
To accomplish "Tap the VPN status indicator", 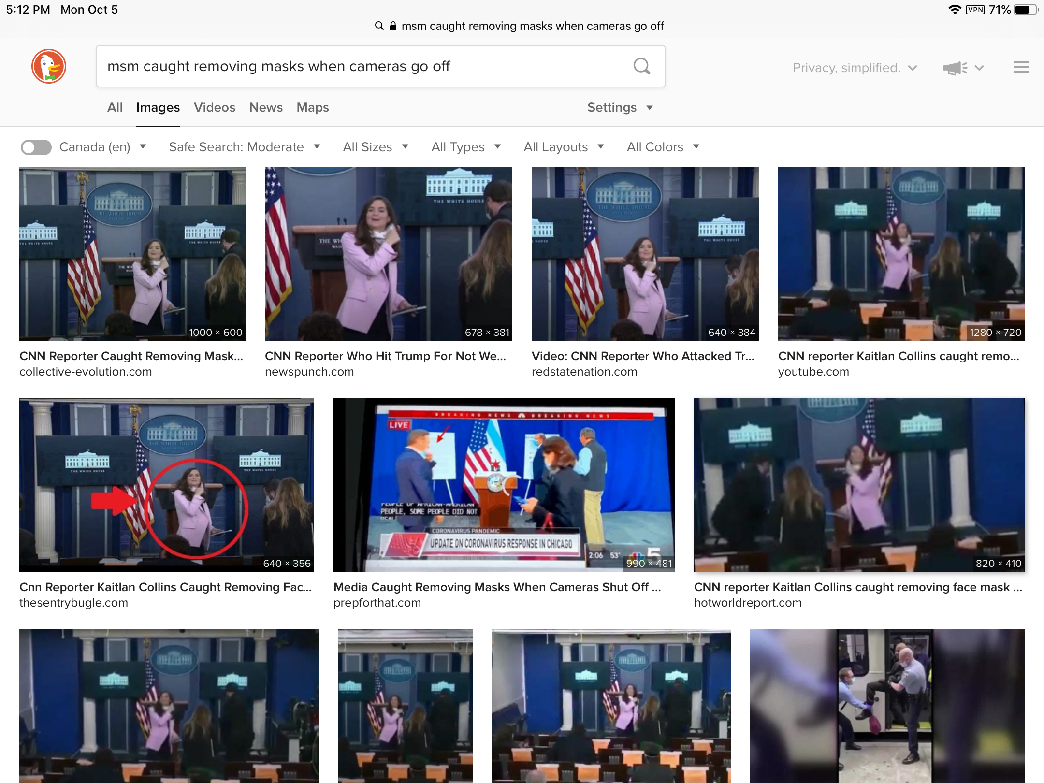I will [x=975, y=10].
